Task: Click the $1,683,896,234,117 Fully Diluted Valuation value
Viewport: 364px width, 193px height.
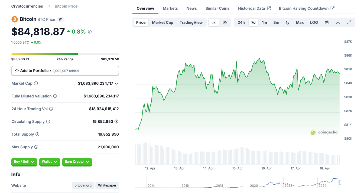Action: click(x=101, y=96)
